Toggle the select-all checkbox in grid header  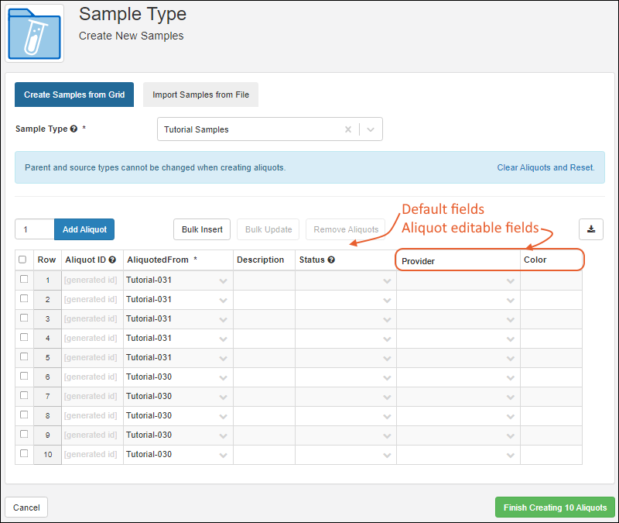(22, 260)
